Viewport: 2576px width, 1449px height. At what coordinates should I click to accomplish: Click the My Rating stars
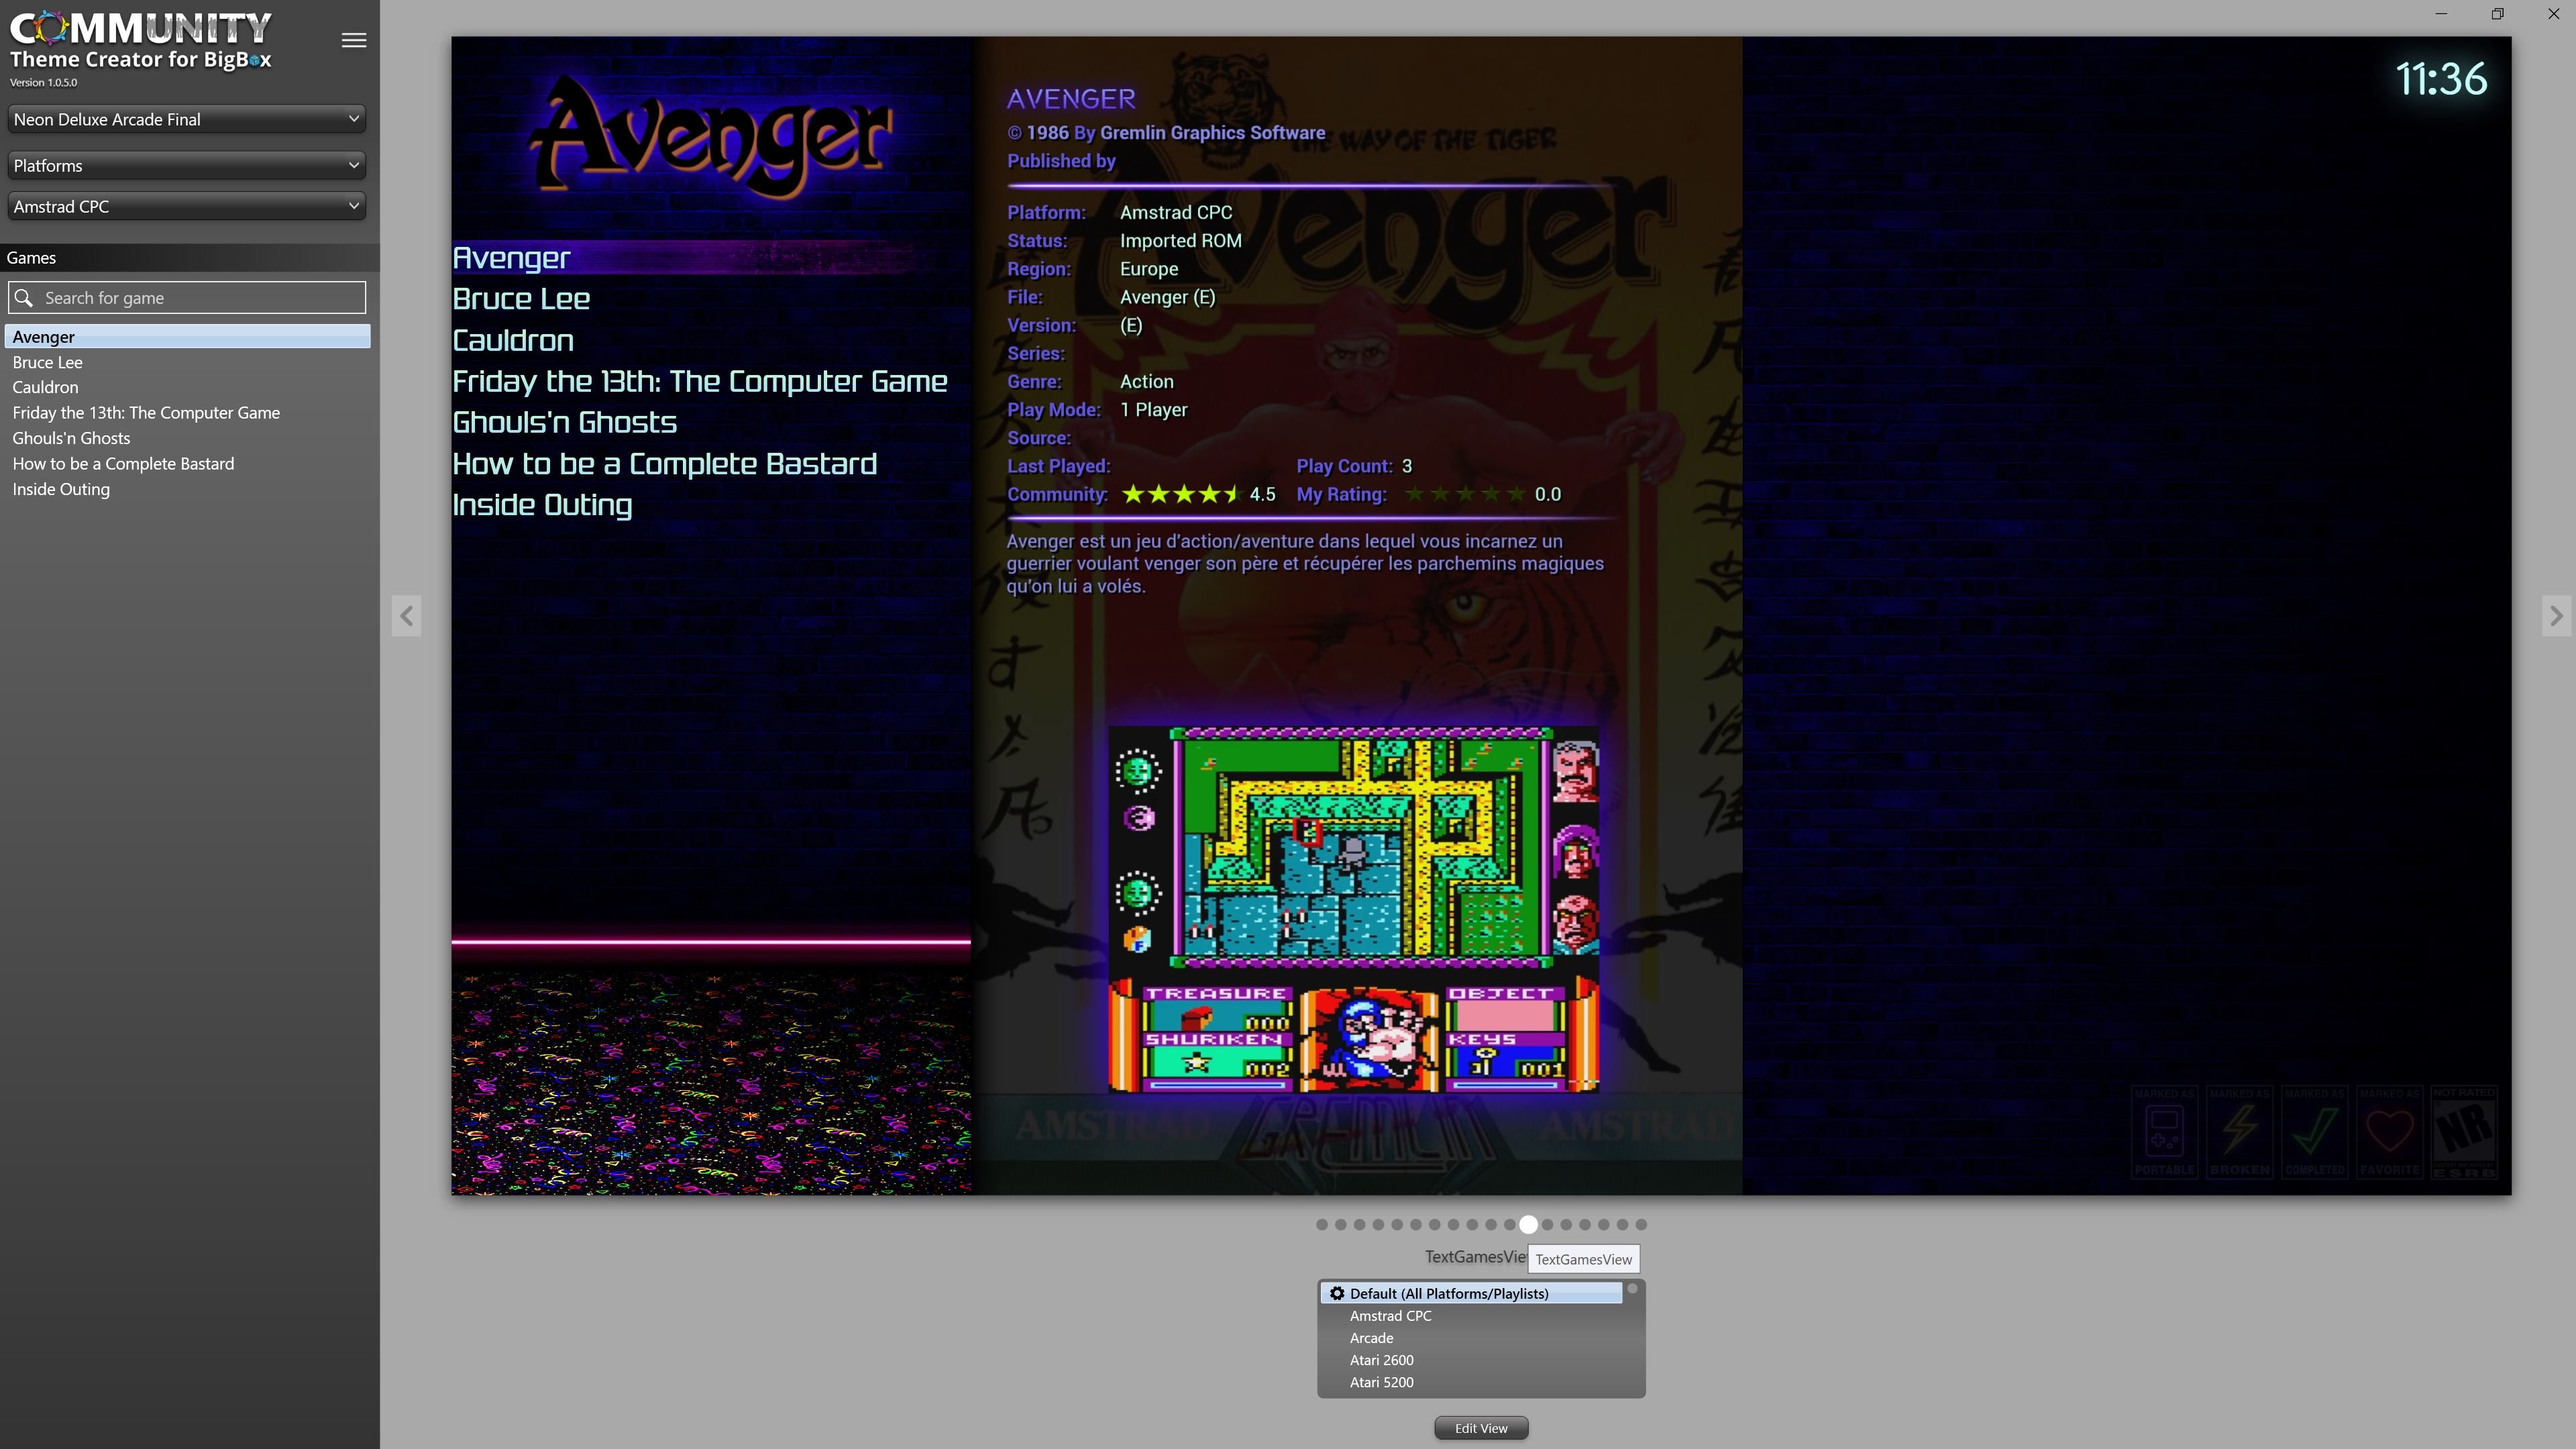1465,494
